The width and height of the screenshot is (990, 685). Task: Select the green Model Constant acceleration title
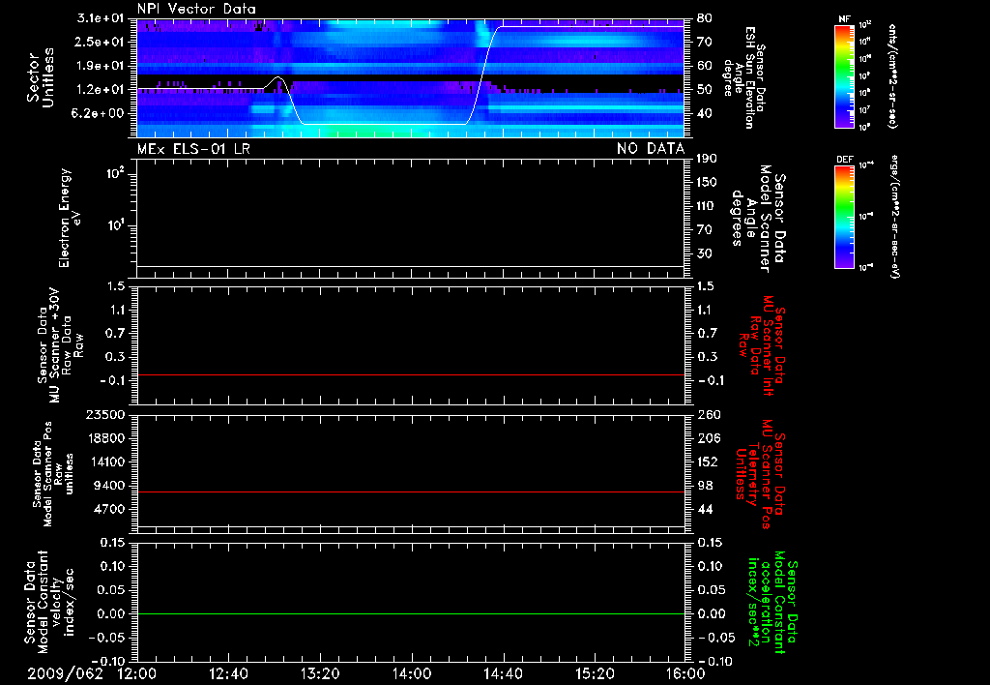(773, 603)
